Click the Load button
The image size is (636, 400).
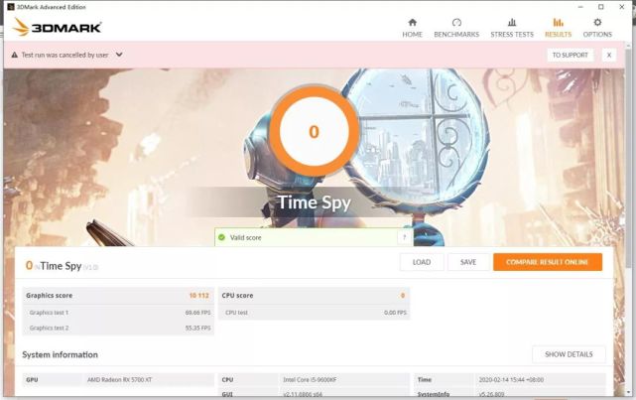422,262
